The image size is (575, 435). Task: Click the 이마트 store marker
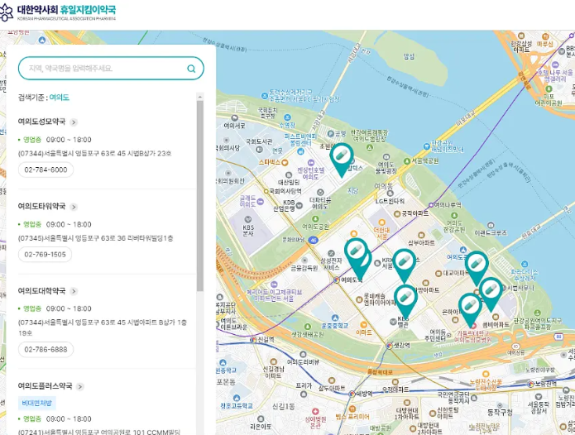(363, 325)
